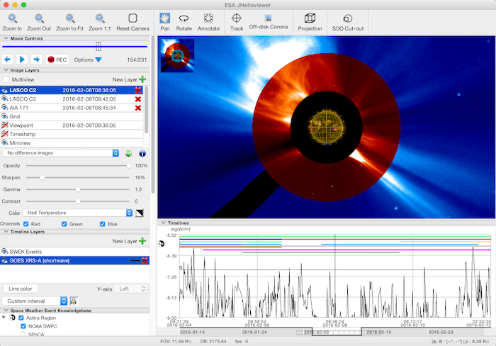
Task: Toggle Off-disk Corona icon
Action: tap(269, 18)
